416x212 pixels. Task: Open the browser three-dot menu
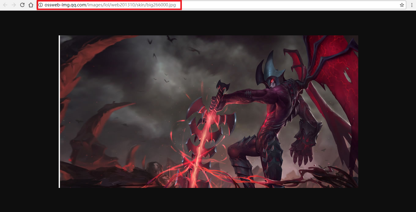tap(411, 5)
